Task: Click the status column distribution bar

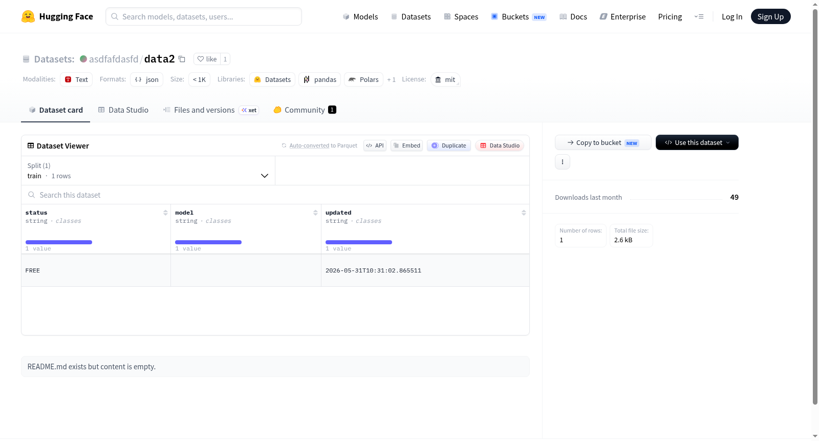Action: tap(59, 242)
